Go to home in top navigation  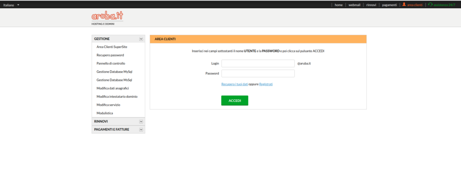[x=339, y=5]
